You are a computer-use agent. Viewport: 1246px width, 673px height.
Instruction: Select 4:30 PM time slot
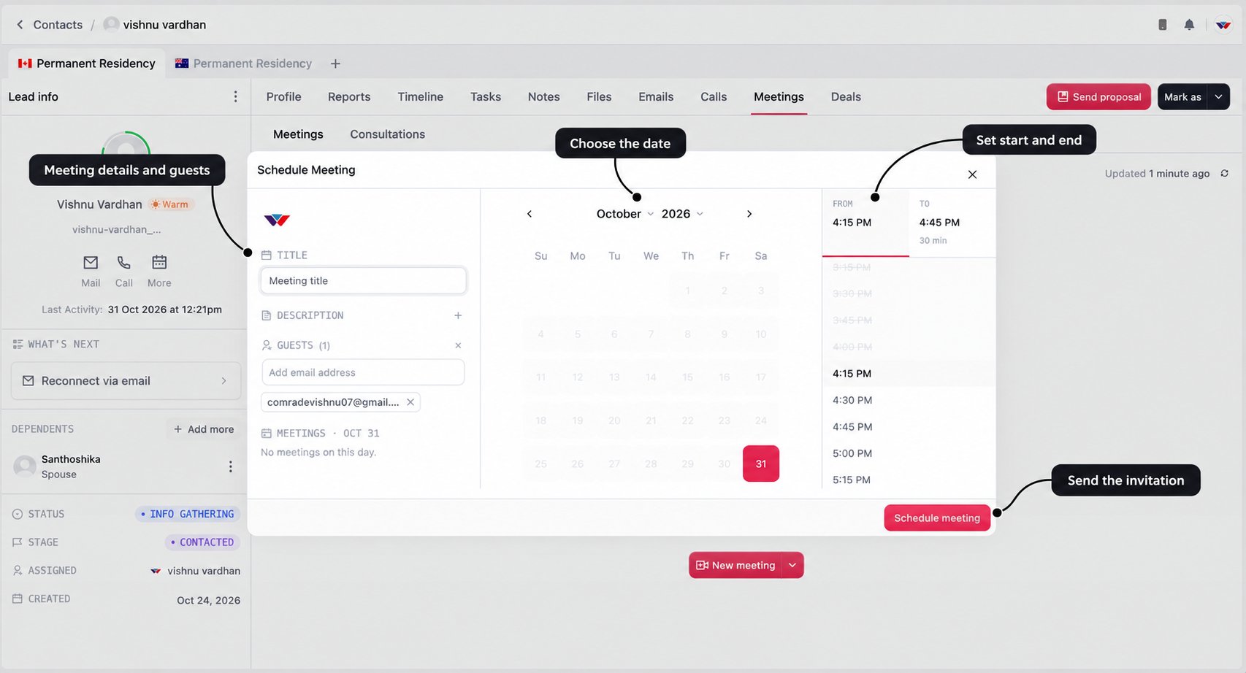click(909, 400)
